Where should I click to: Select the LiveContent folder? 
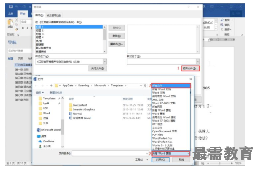(78, 105)
